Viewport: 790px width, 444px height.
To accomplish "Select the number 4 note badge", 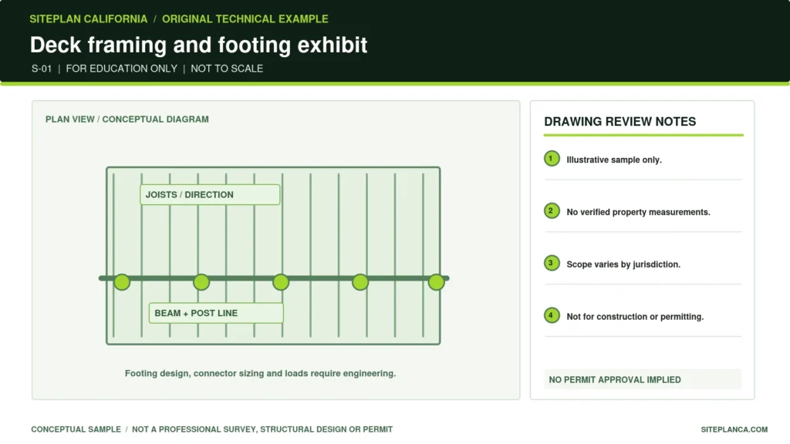I will [x=552, y=315].
